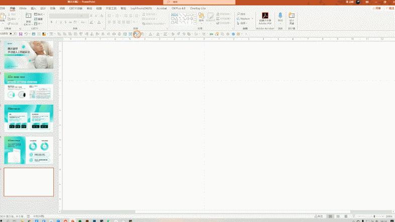Toggle bold formatting button

pos(51,23)
